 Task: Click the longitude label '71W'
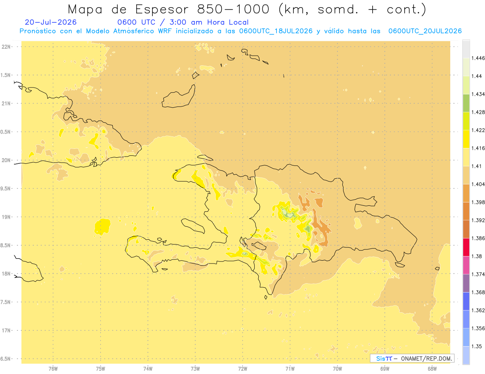click(x=290, y=368)
